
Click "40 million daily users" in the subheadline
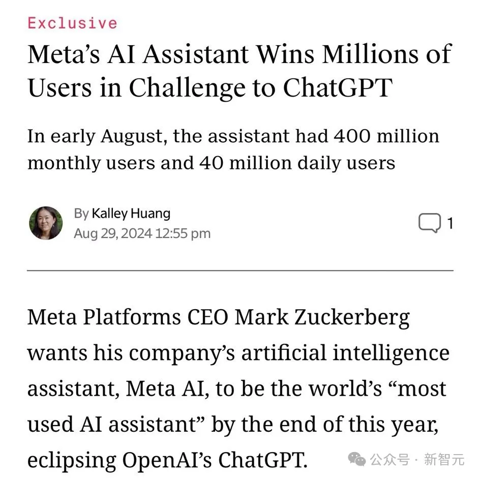click(x=296, y=163)
